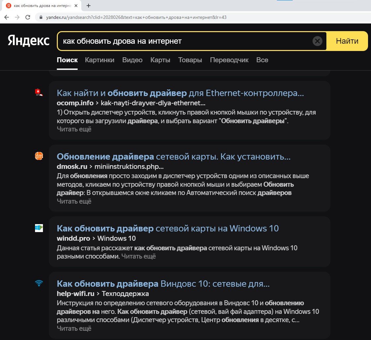Click the snippet text starting "1) Открыть диспетчер устройств"
The width and height of the screenshot is (371, 340).
click(x=186, y=117)
